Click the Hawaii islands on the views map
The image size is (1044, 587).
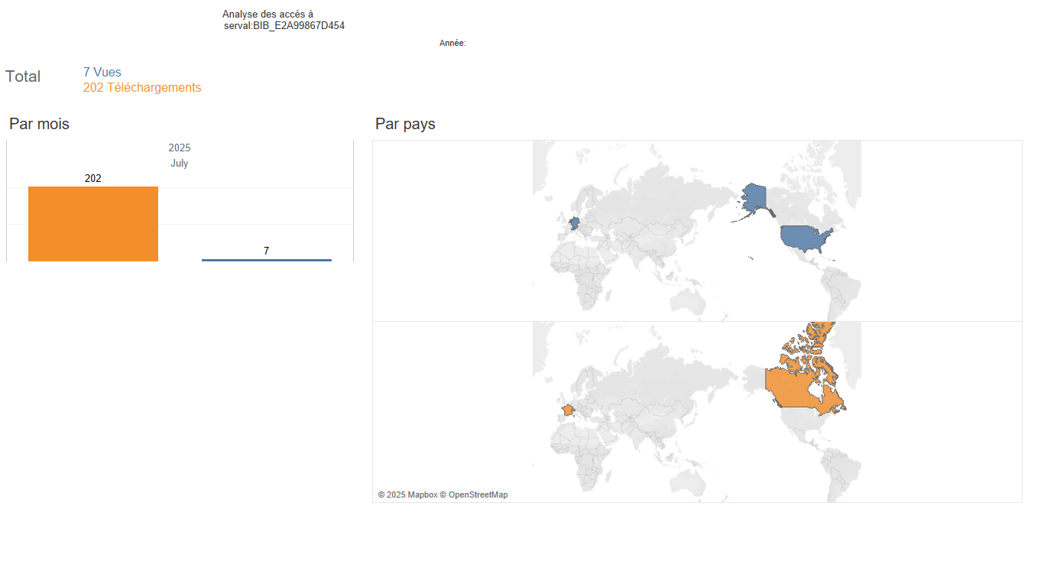coord(751,258)
